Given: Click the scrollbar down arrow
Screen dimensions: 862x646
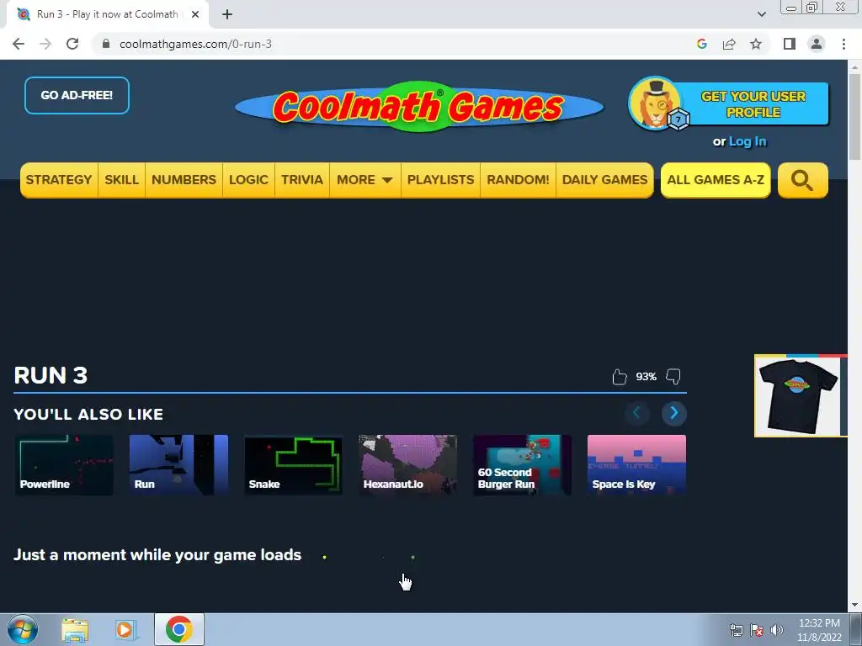Looking at the screenshot, I should click(x=854, y=605).
